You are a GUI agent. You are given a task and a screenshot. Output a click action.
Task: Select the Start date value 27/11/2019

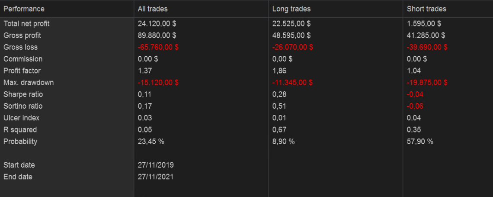(x=156, y=165)
